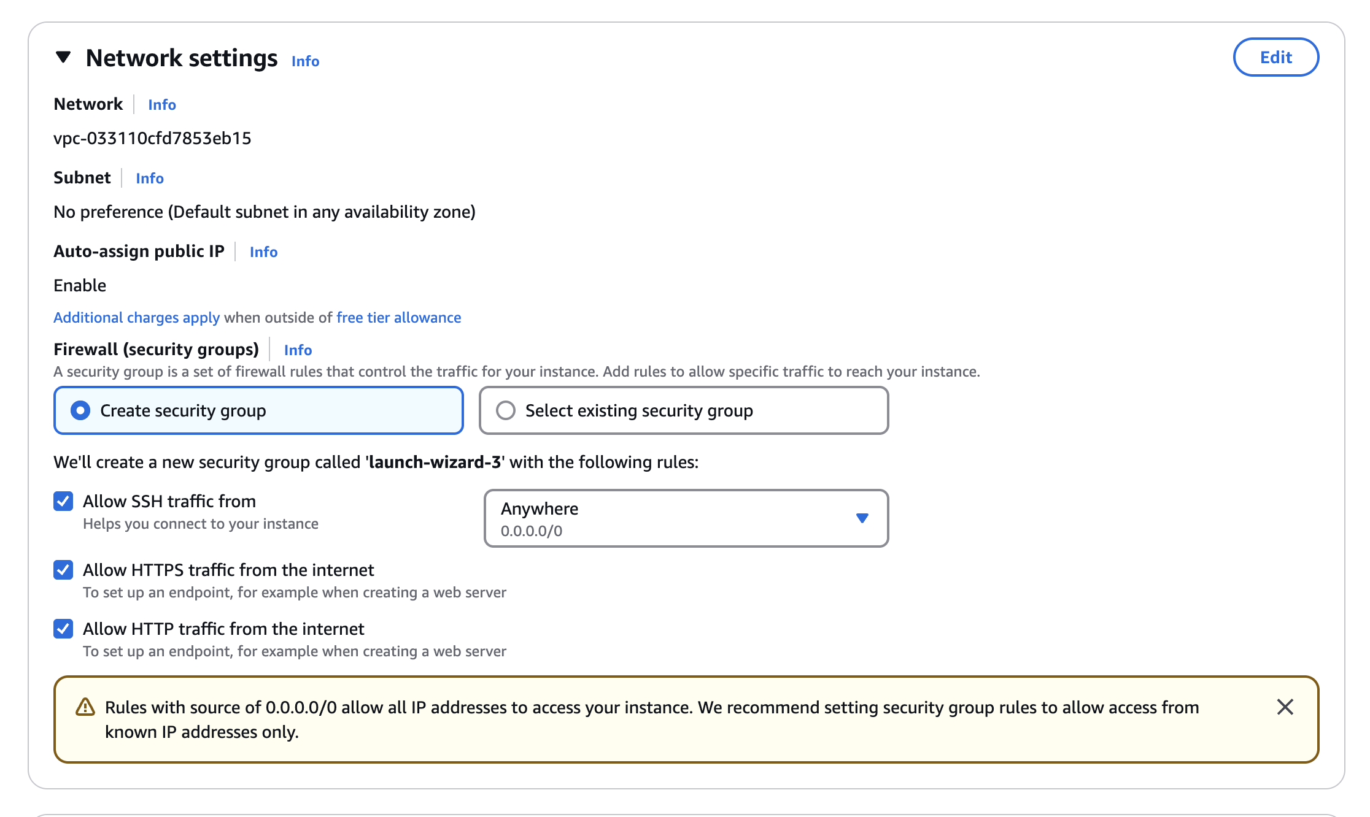Viewport: 1370px width, 817px height.
Task: Dismiss the security warning message
Action: (1285, 707)
